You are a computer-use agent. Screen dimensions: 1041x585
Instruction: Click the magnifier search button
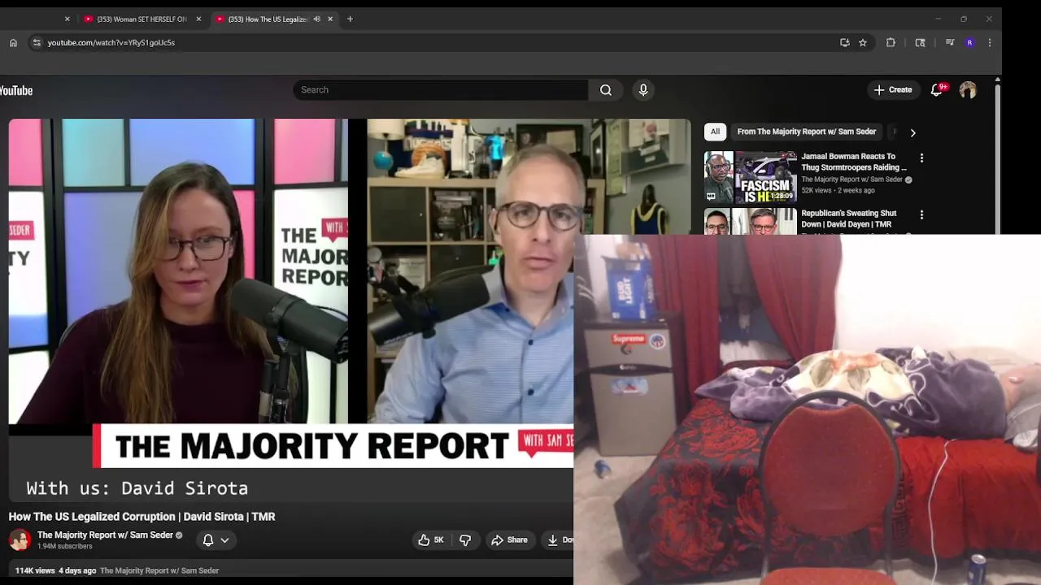click(606, 89)
